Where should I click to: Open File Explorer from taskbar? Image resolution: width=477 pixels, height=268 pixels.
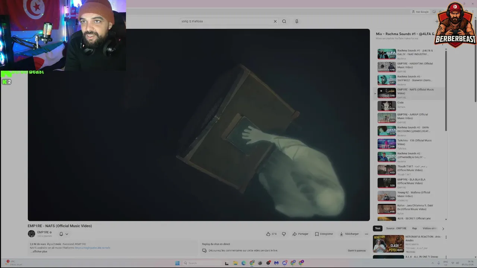pos(235,263)
